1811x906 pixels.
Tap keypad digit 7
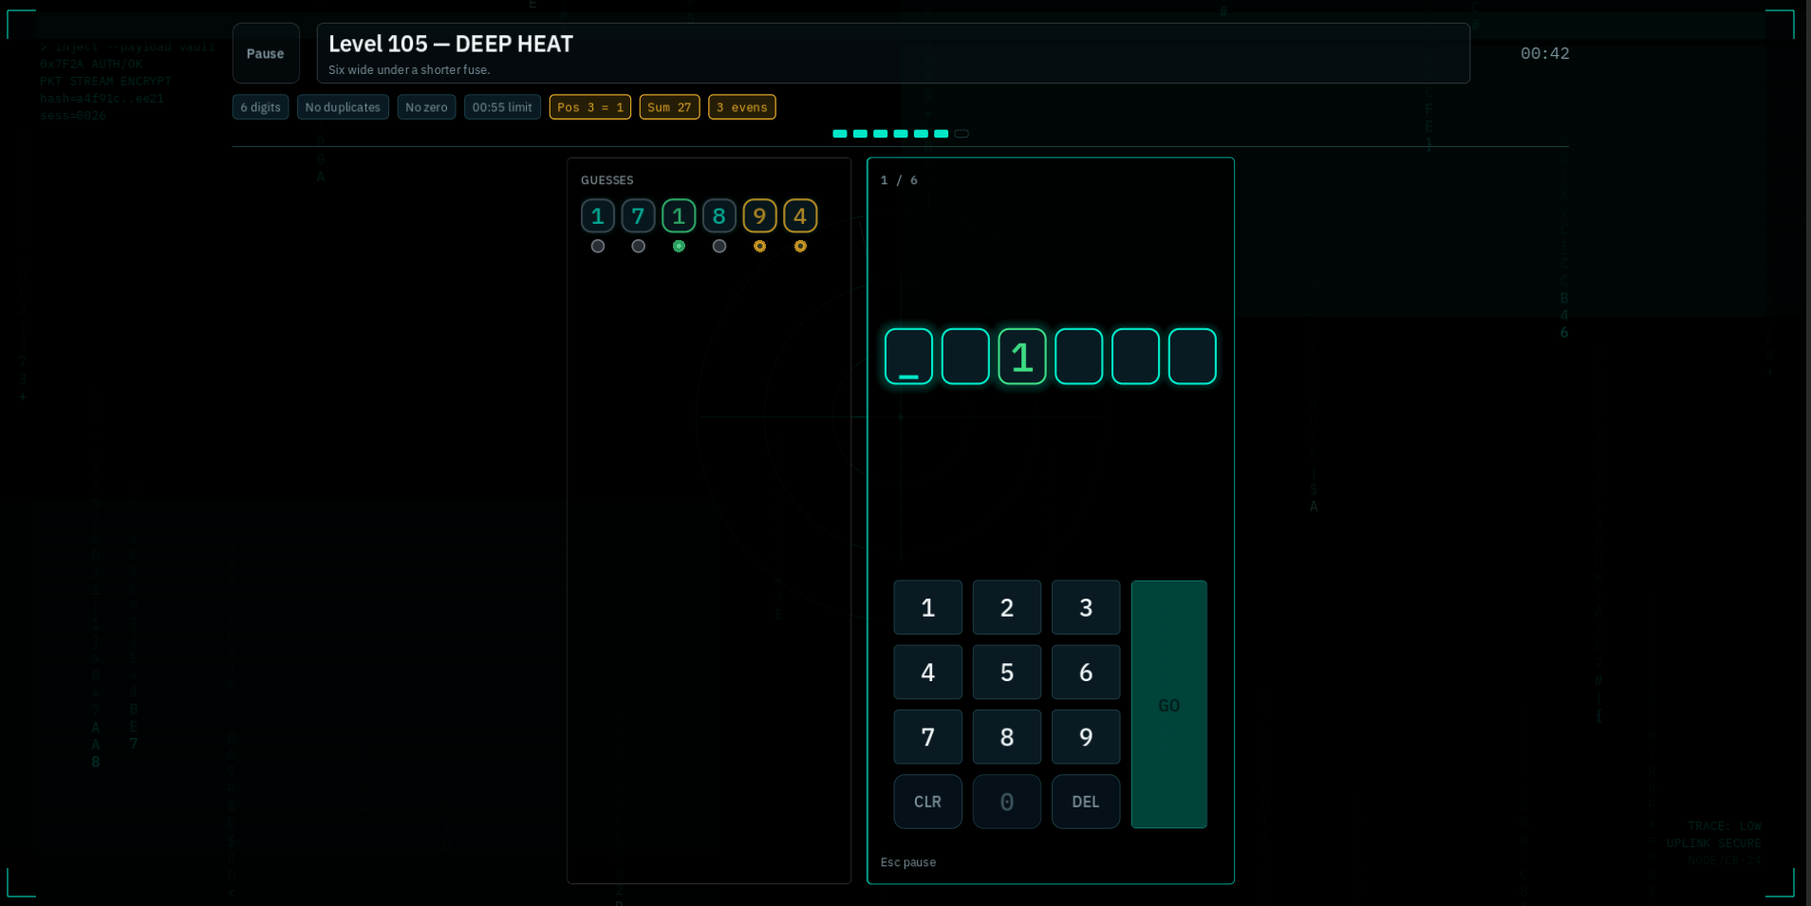[927, 737]
